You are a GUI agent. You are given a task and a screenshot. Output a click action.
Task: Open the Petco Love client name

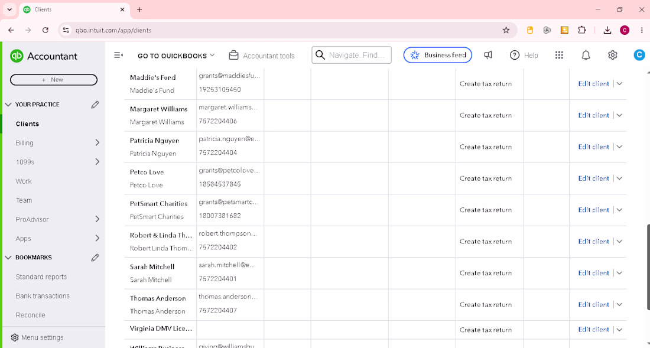tap(147, 172)
